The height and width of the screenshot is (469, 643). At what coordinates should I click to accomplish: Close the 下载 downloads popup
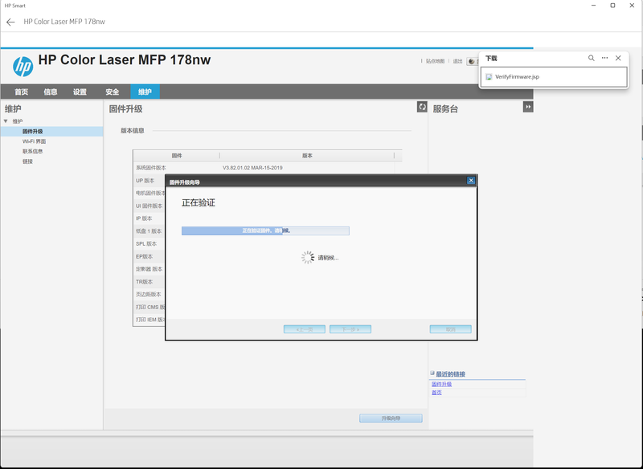pyautogui.click(x=618, y=58)
